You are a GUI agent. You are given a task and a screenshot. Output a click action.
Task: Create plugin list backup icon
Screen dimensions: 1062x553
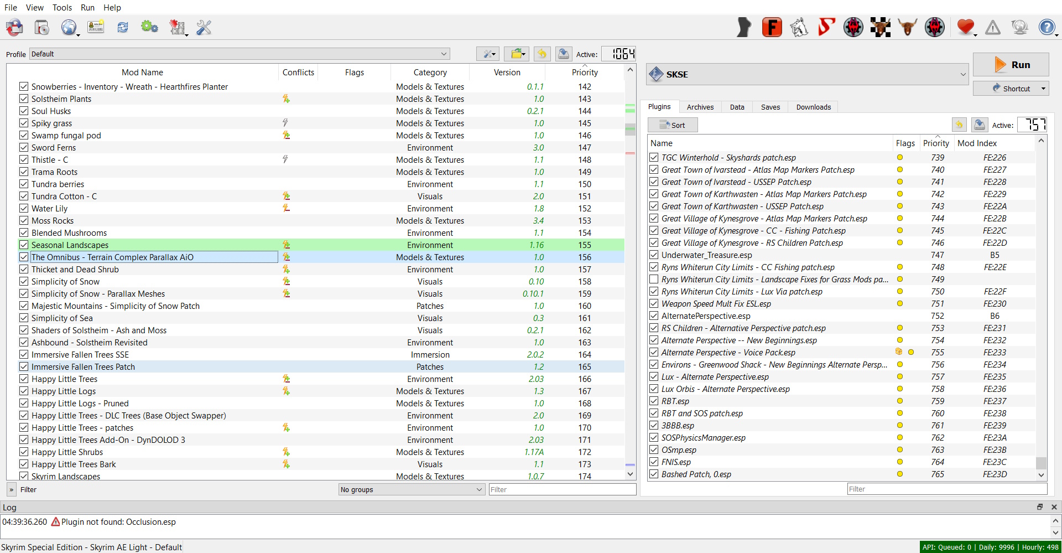coord(980,125)
